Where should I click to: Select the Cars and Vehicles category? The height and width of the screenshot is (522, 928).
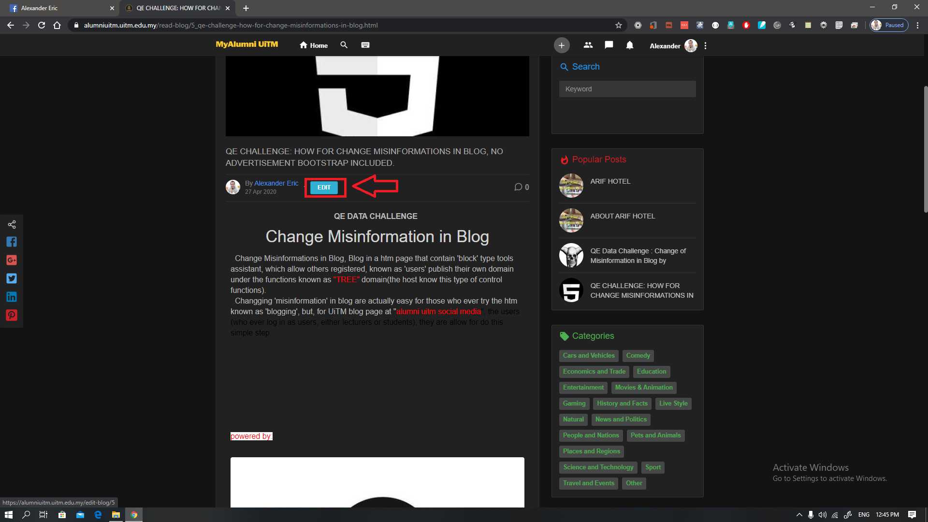589,356
